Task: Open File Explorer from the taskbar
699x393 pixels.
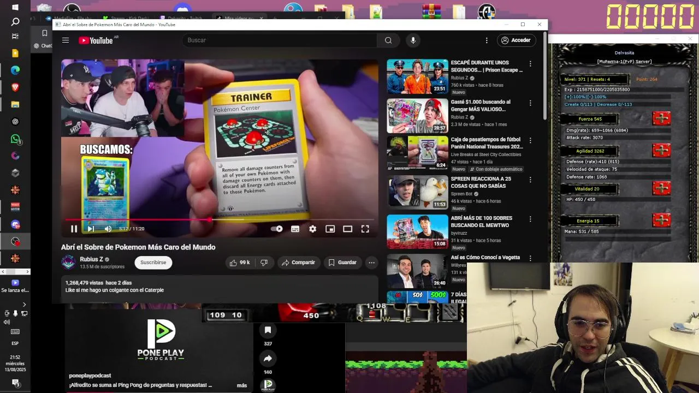Action: 15,105
